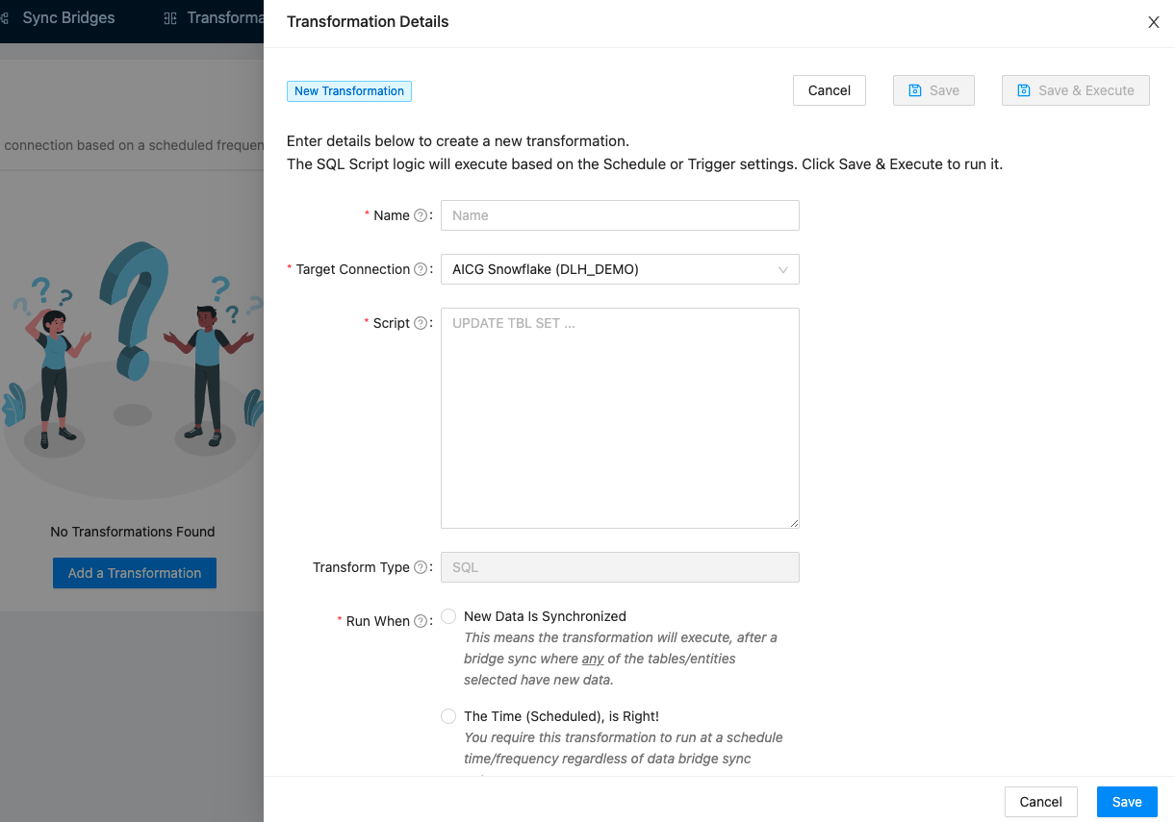
Task: Click the Target Connection help icon
Action: (421, 269)
